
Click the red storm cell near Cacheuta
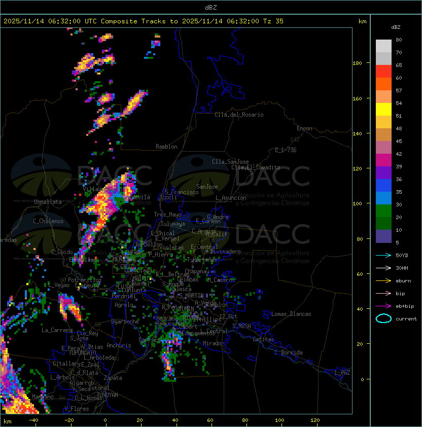pos(71,308)
